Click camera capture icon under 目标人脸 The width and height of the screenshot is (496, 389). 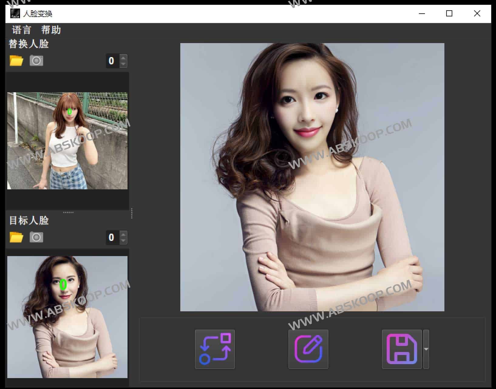(x=36, y=237)
